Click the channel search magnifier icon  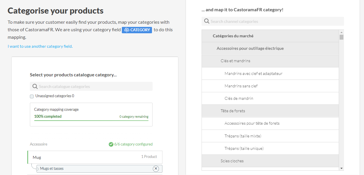click(207, 21)
